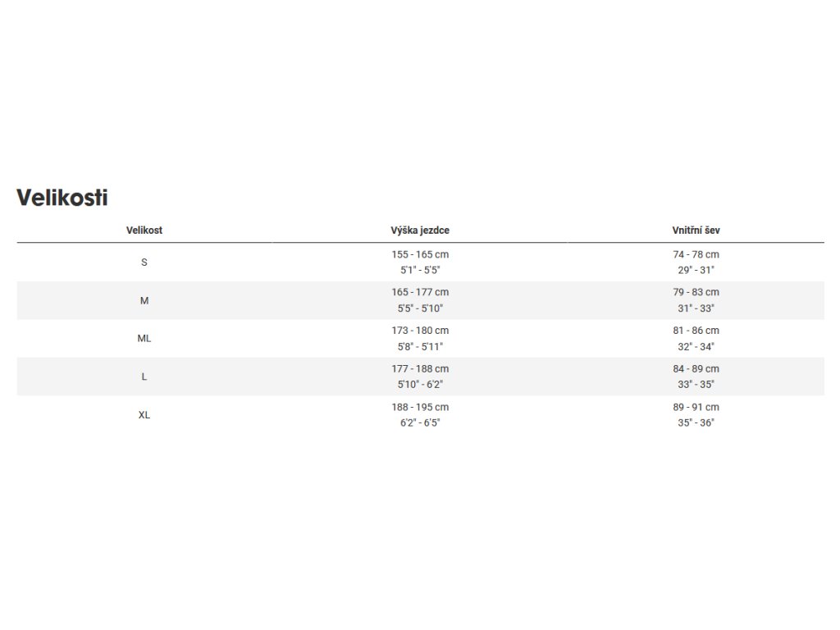840x630 pixels.
Task: Select the 84 - 89 cm inseam value
Action: click(696, 369)
